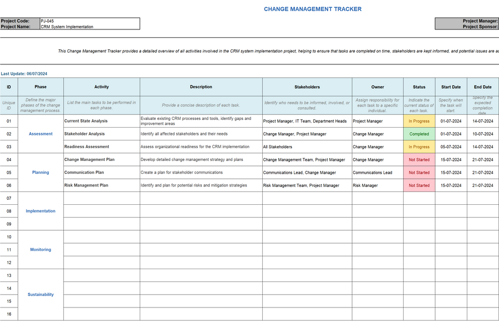
Task: Select the Assessment phase label
Action: [40, 134]
